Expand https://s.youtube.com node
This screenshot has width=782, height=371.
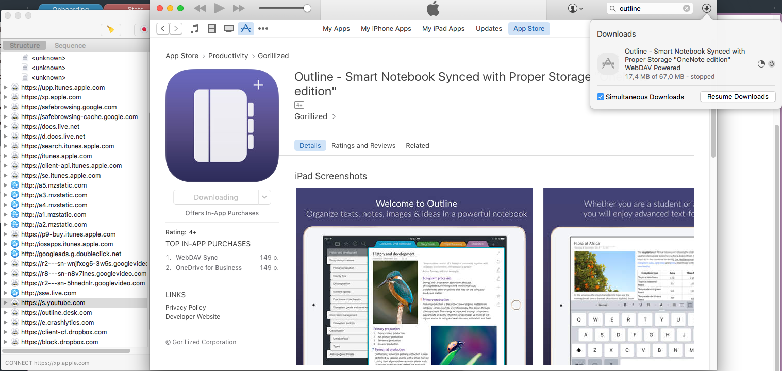6,303
